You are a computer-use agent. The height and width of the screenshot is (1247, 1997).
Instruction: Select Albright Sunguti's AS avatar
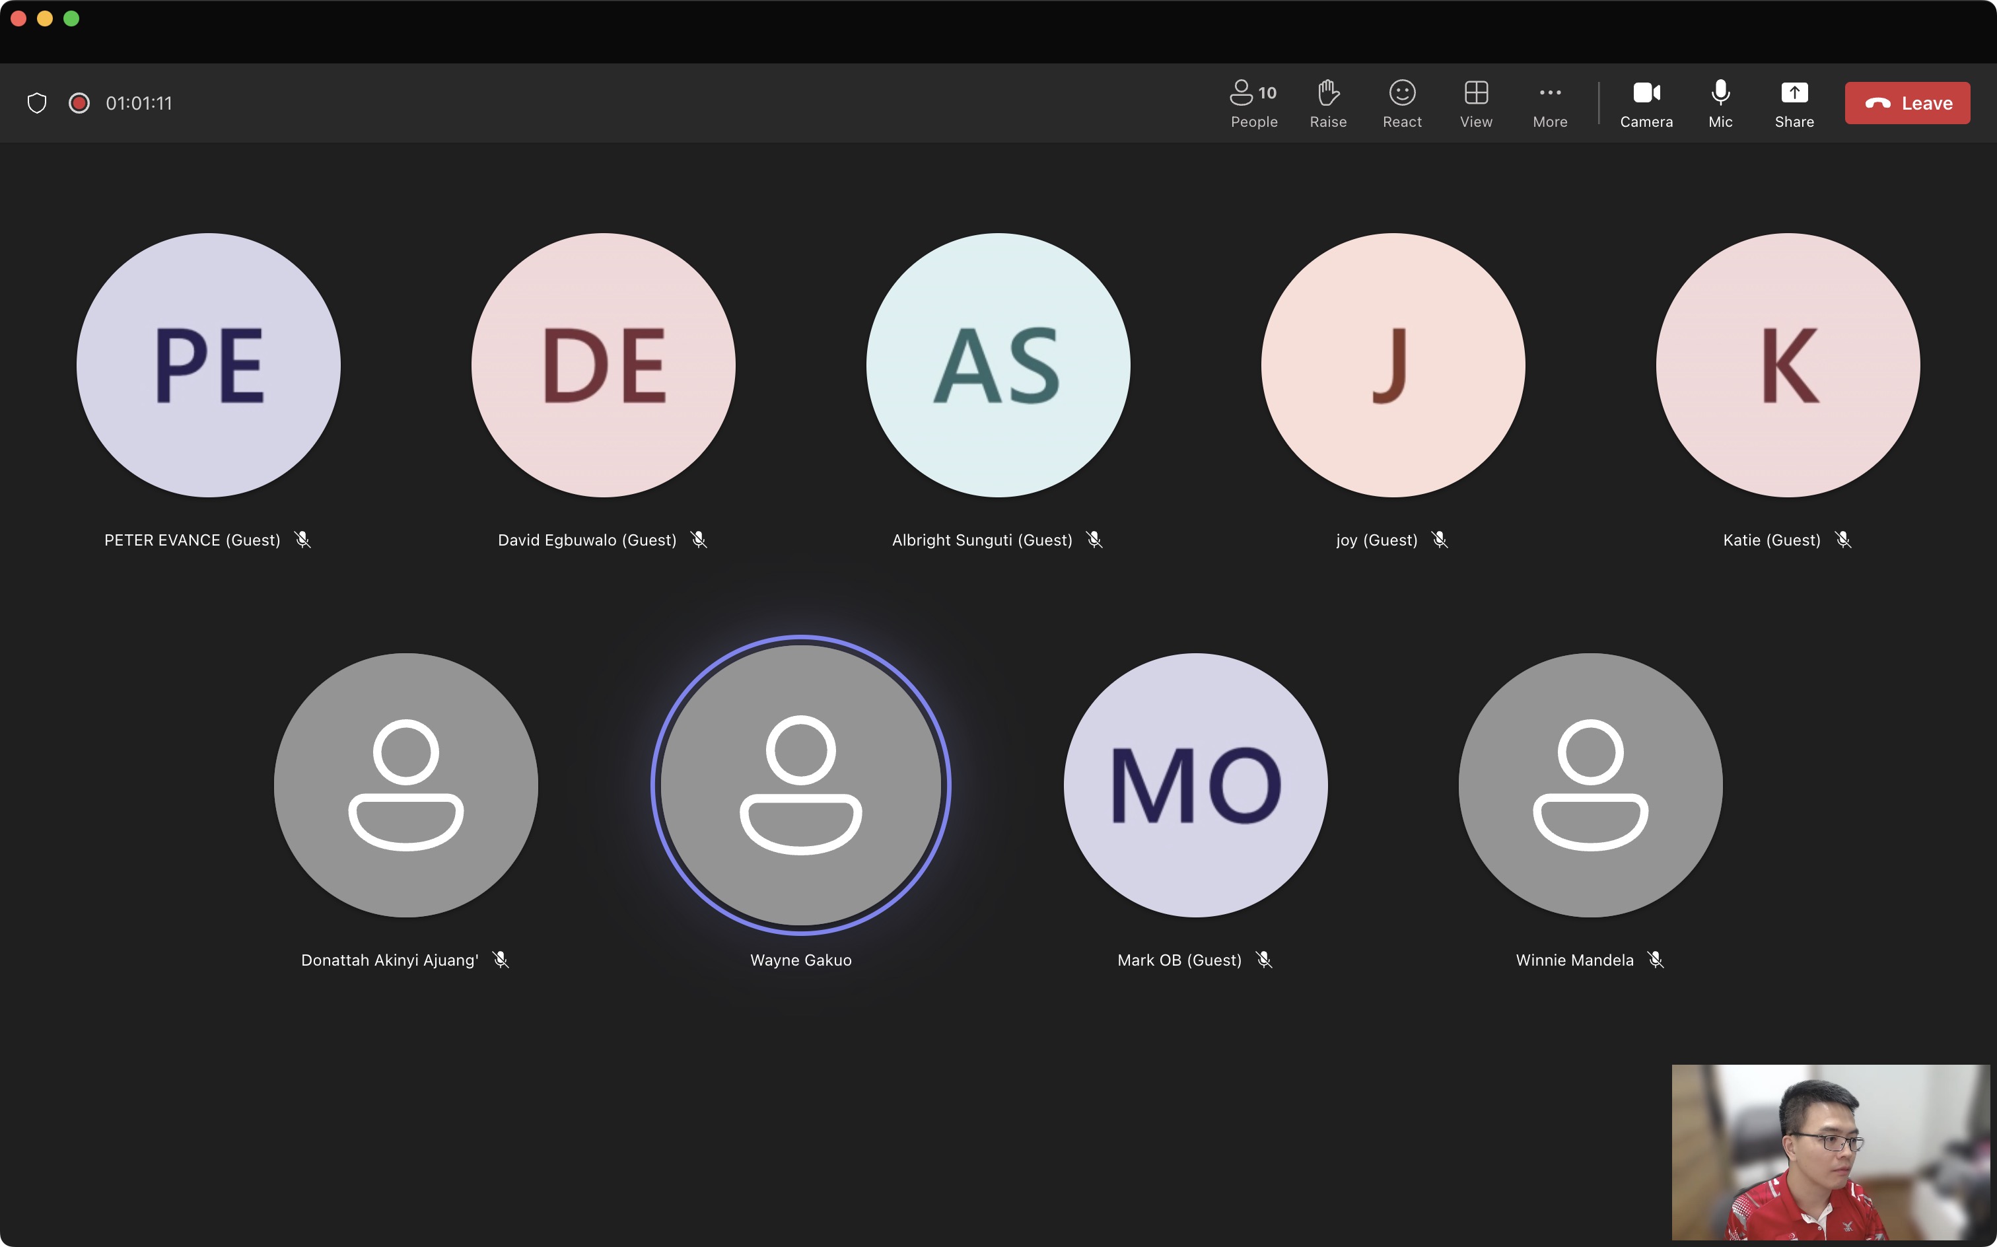[x=998, y=365]
